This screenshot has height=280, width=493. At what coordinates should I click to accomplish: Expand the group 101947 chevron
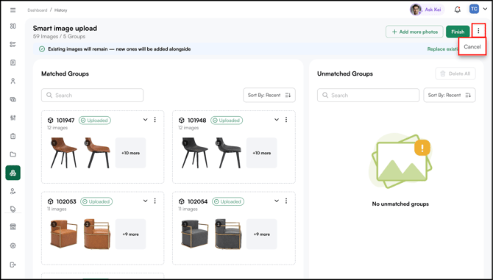(x=145, y=120)
